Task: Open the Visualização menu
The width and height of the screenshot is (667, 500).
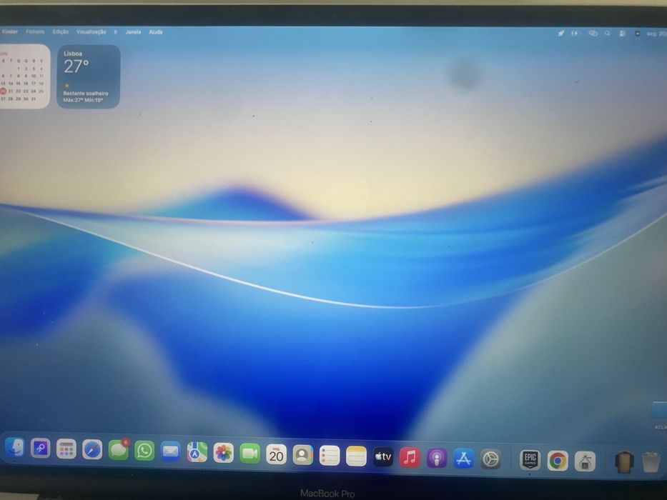Action: click(91, 32)
